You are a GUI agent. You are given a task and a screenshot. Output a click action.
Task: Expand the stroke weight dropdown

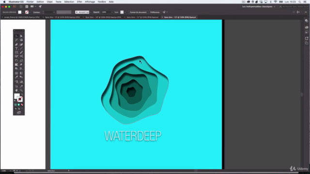point(54,12)
